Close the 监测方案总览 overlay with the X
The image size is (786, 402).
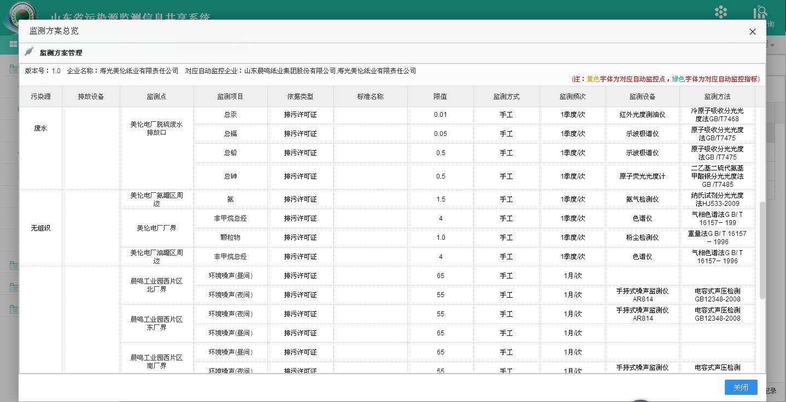click(752, 32)
